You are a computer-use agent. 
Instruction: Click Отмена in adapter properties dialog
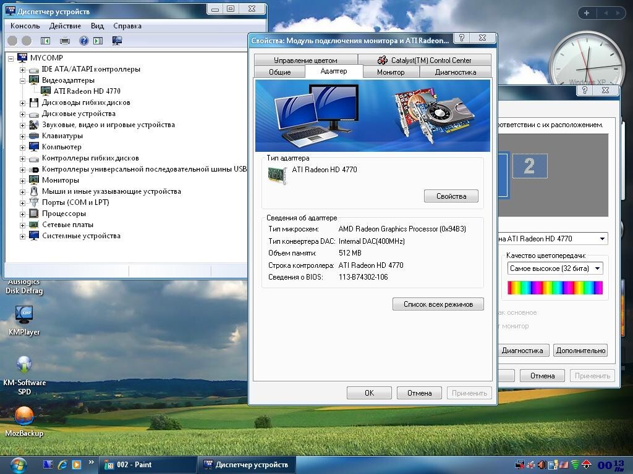pos(419,393)
